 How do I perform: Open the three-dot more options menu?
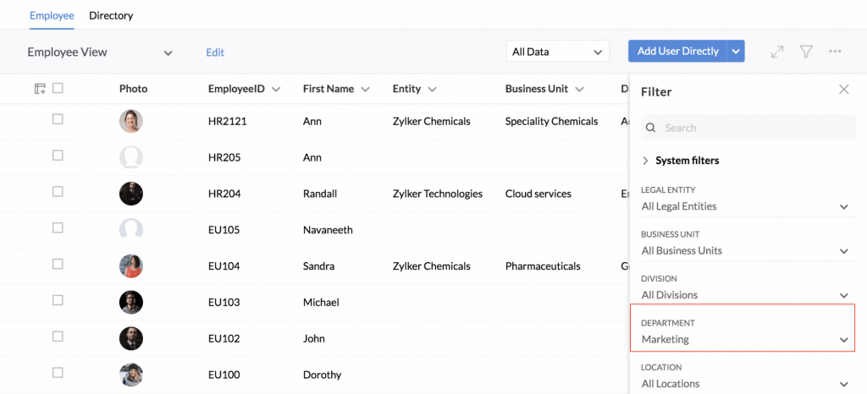coord(835,52)
